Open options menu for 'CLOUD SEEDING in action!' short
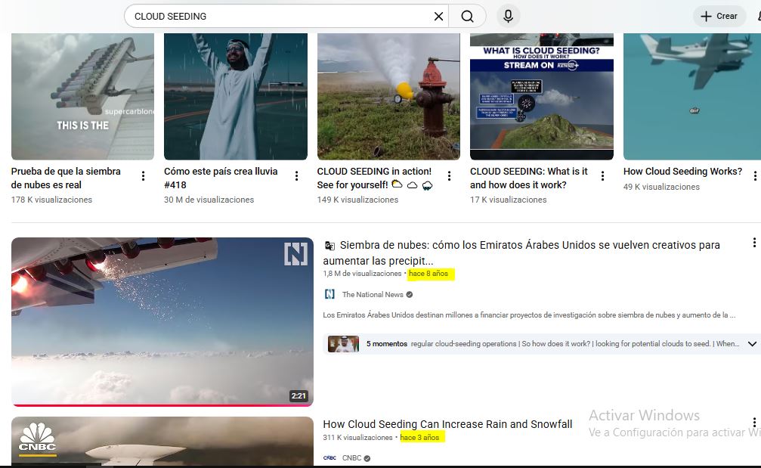 pyautogui.click(x=449, y=176)
